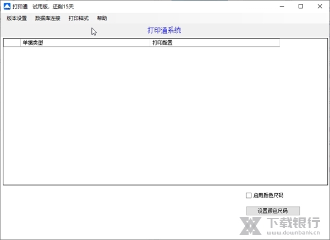Open the 版本设置 menu
330x240 pixels.
[x=16, y=18]
